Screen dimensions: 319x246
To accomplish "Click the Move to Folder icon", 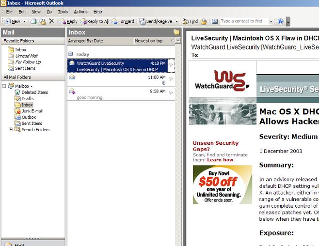I will click(x=43, y=21).
